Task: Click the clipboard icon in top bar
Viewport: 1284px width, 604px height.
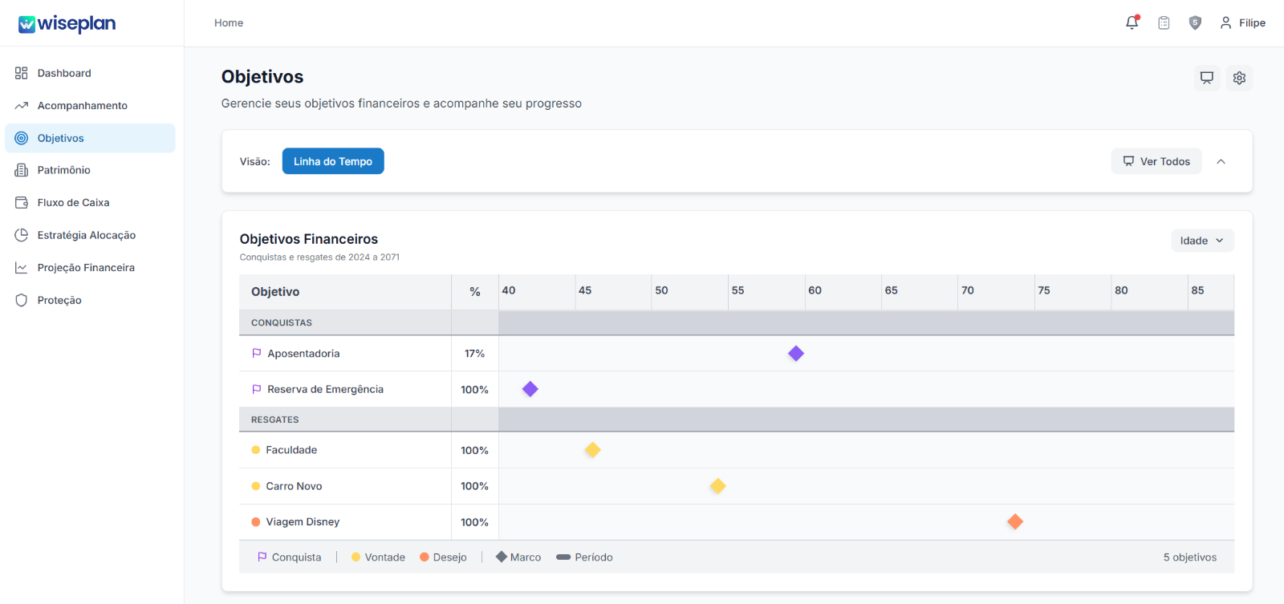Action: click(1164, 22)
